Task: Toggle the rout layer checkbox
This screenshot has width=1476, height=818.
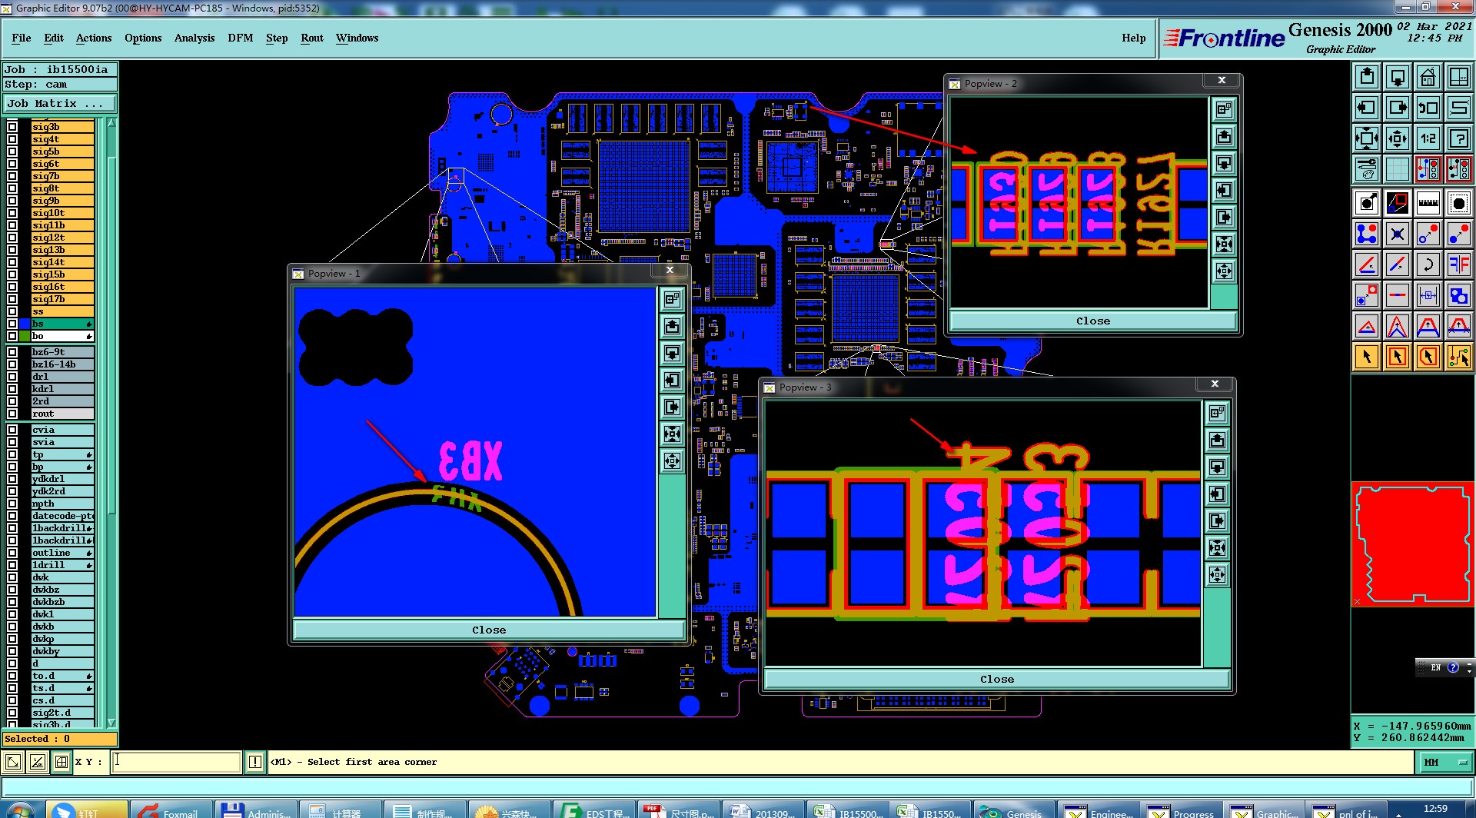Action: click(12, 414)
